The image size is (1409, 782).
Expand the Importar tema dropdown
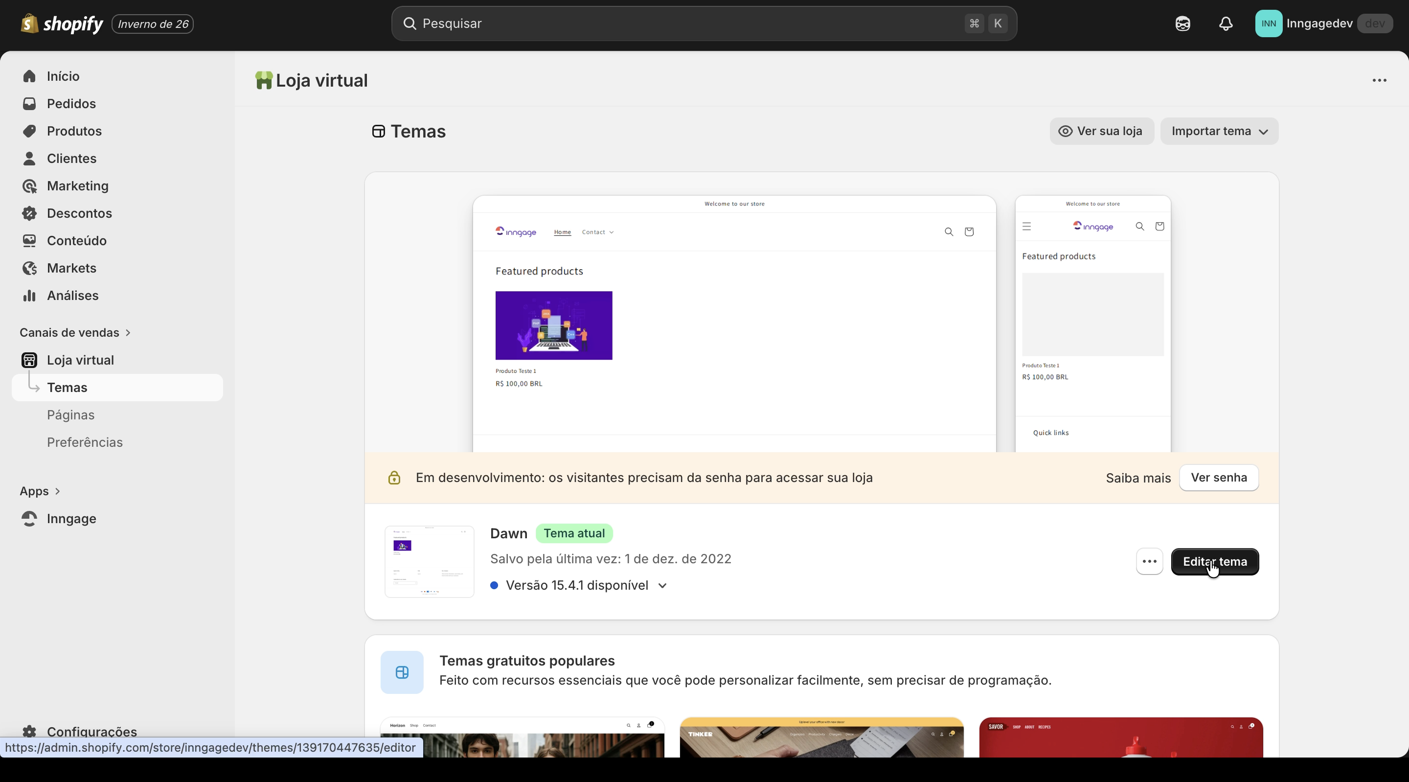[x=1219, y=131]
